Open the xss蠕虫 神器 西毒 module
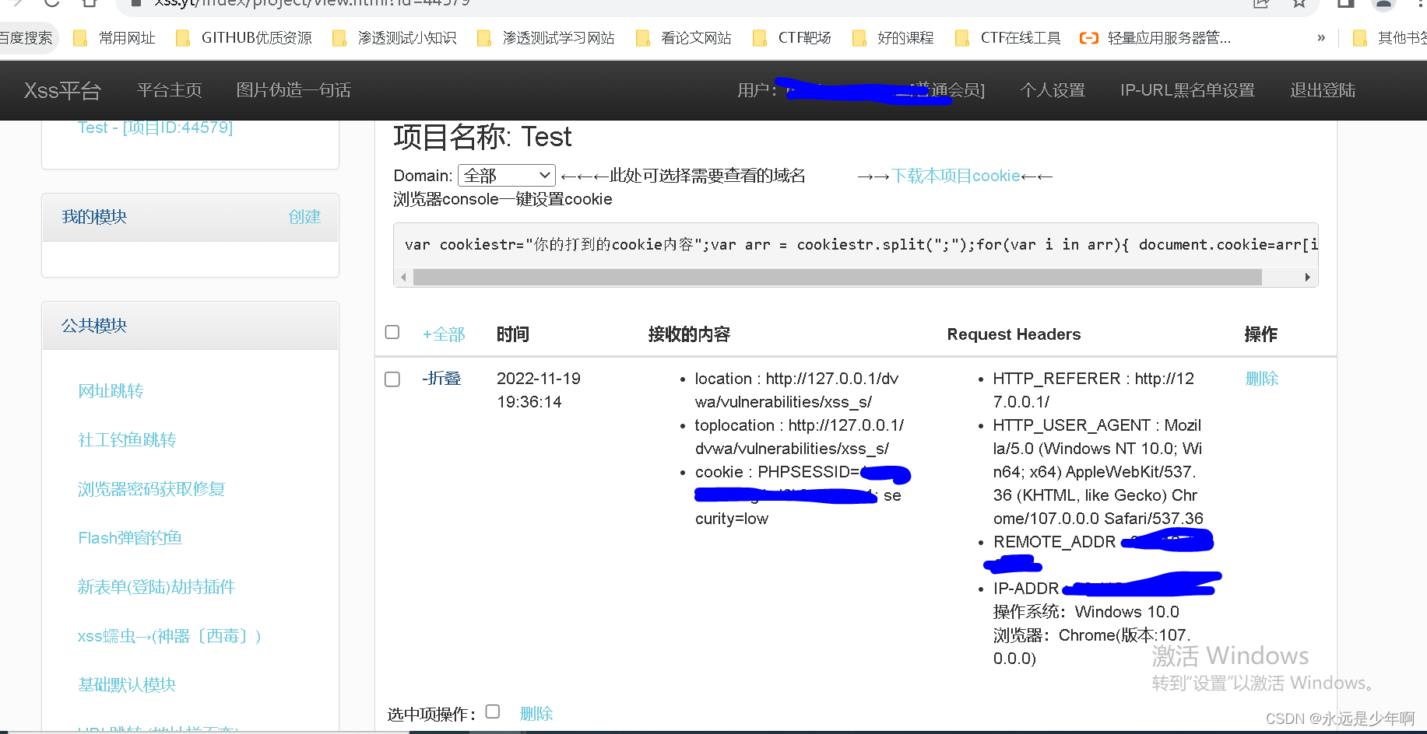Screen dimensions: 1427x734 (x=169, y=636)
